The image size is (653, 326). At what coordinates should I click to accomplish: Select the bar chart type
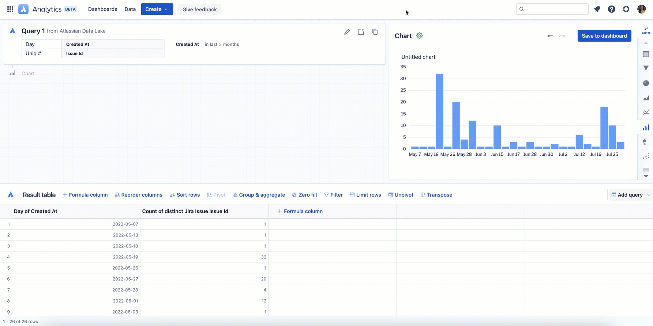(x=646, y=127)
